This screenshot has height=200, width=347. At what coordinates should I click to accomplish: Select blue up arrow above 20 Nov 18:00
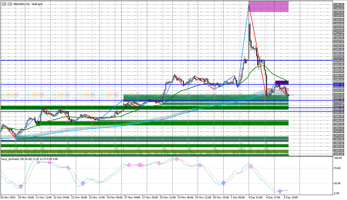[x=20, y=186]
